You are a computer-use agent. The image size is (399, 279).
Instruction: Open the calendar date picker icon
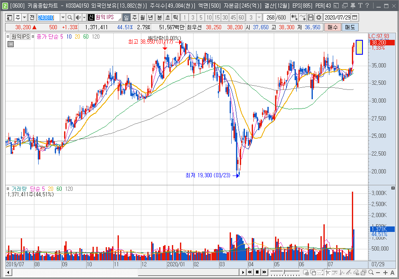355,17
